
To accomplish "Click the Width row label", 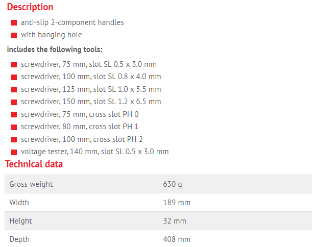I will [x=19, y=203].
